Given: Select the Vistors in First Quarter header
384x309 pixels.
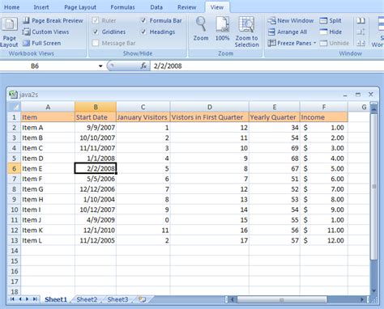Looking at the screenshot, I should [210, 117].
